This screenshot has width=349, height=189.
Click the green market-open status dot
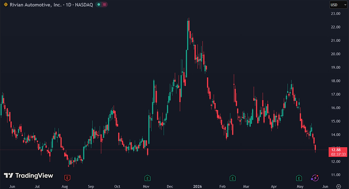[x=99, y=4]
